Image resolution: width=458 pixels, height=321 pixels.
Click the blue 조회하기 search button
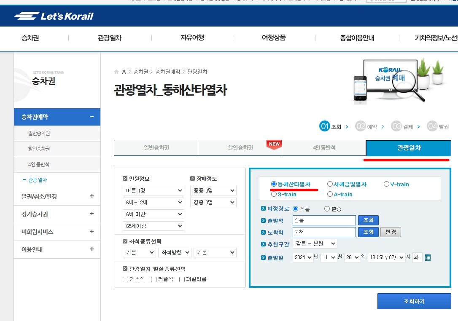[x=414, y=301]
